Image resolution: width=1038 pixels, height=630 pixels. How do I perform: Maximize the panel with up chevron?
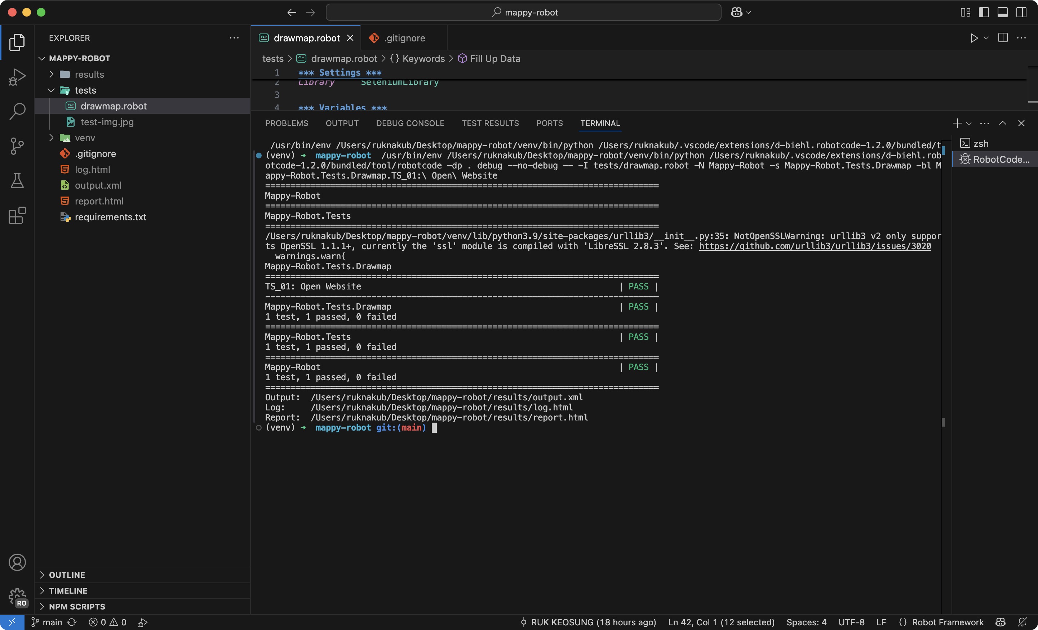coord(1003,123)
